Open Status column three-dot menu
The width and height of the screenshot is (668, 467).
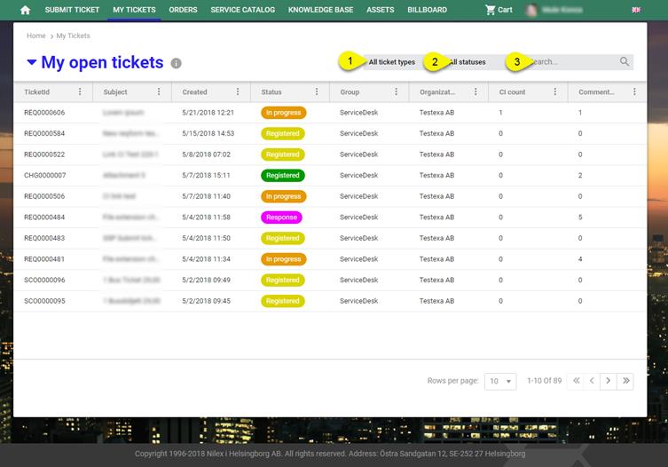317,91
